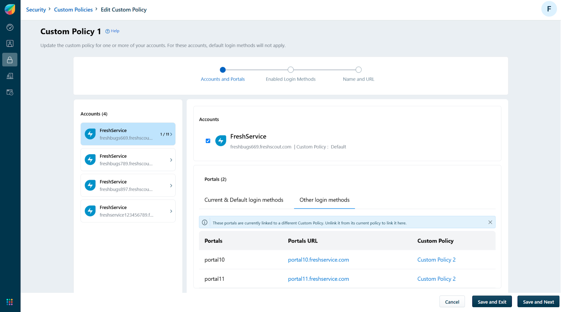Click the Custom Policy column header
The height and width of the screenshot is (312, 561).
[435, 241]
